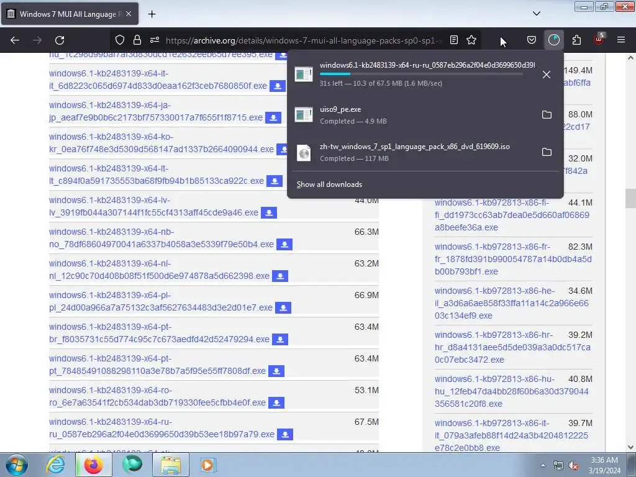Close the Windows 7 MUI tab
636x477 pixels.
pyautogui.click(x=129, y=14)
